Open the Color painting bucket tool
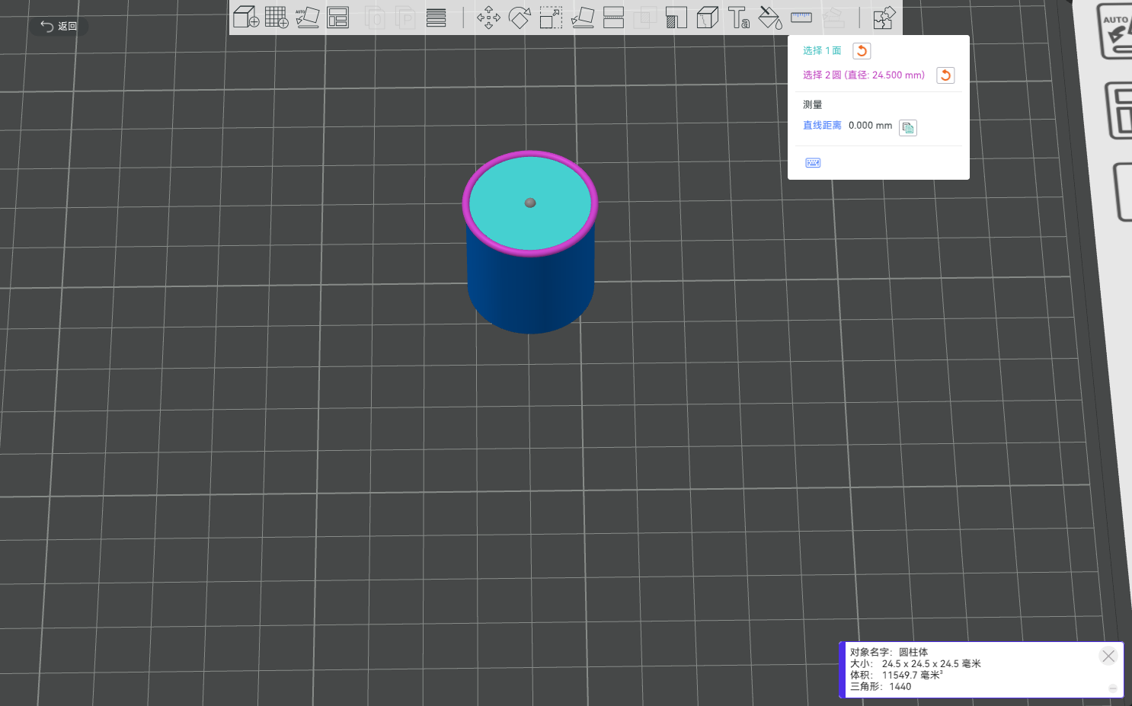 pyautogui.click(x=769, y=18)
